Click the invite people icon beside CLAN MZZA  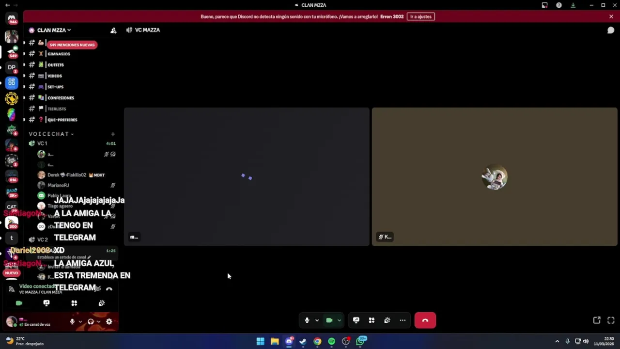[113, 31]
